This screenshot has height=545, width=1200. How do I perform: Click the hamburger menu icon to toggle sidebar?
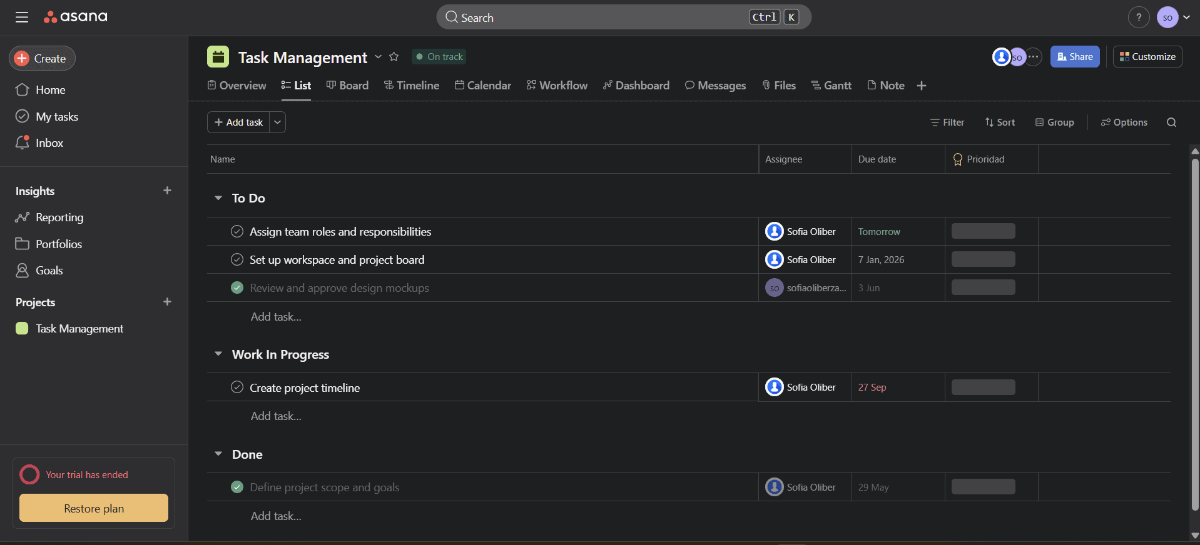22,17
